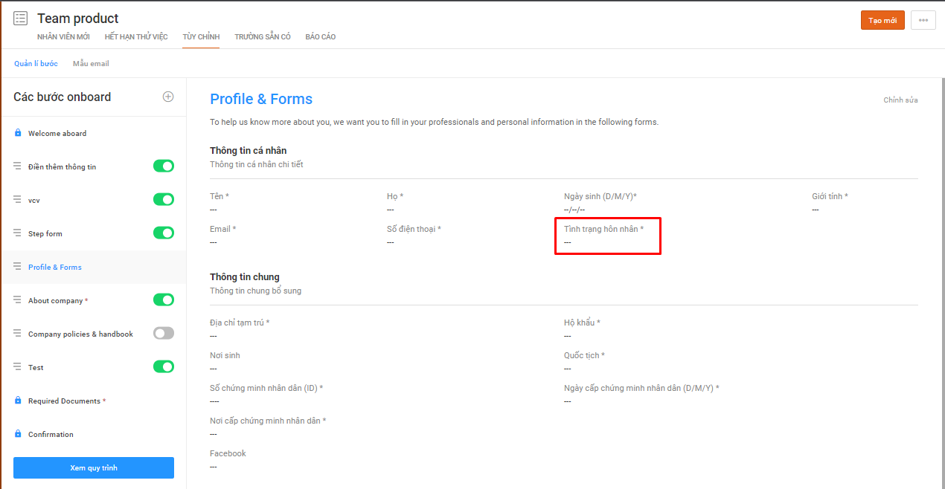Open the three-dots more options button

coord(923,20)
